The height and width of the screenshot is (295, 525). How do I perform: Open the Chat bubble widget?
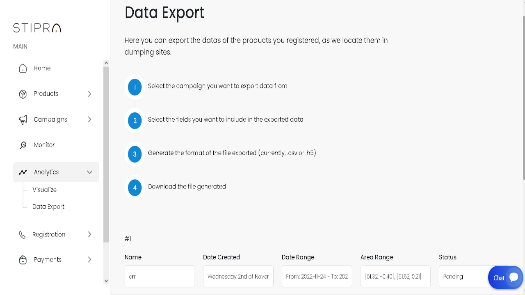coord(505,277)
